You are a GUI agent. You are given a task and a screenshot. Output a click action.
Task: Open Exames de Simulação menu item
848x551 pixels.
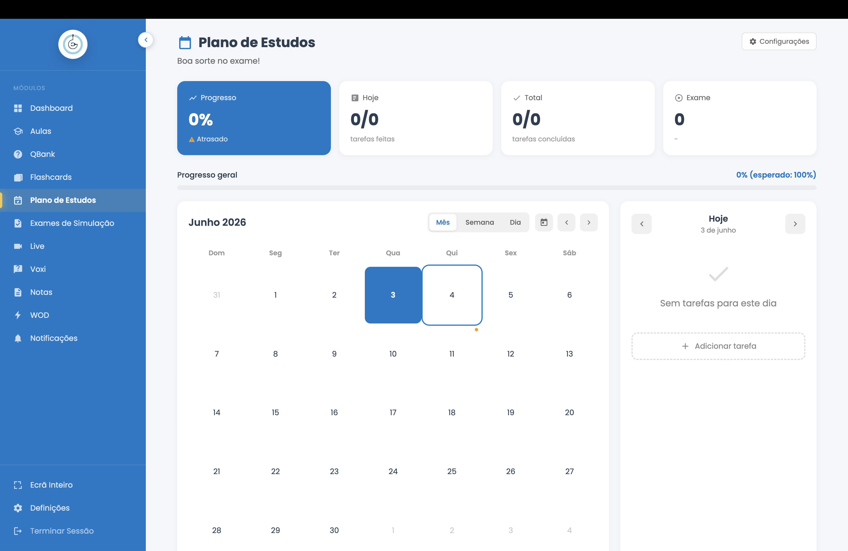pos(73,223)
